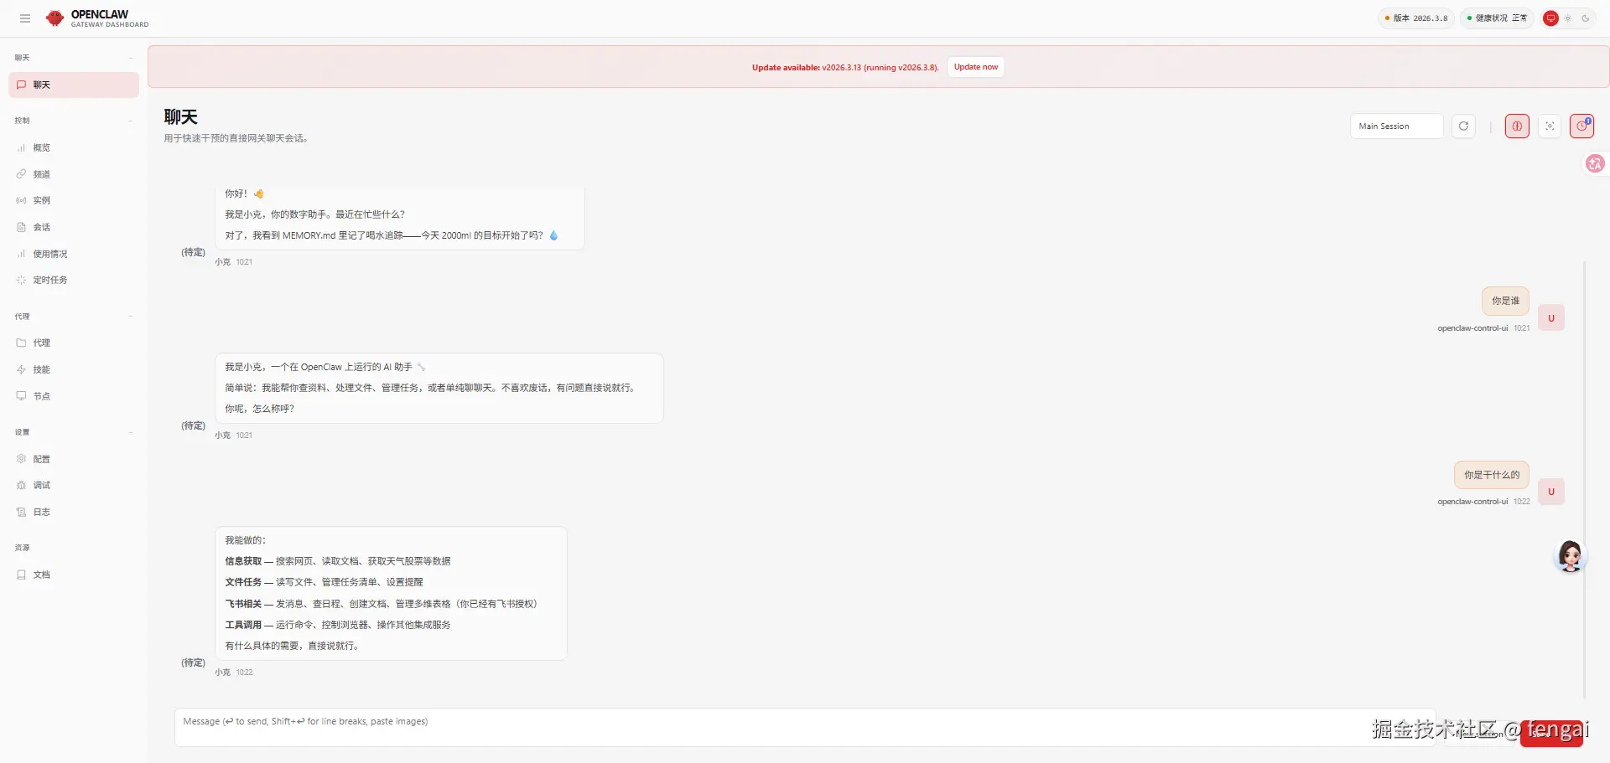Toggle the clock button with badge 1
Viewport: 1610px width, 763px height.
[1581, 126]
